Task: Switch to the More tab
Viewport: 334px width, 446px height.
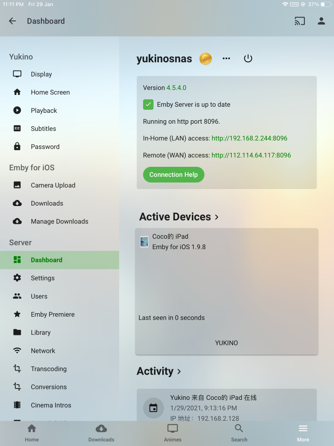Action: coord(303,433)
